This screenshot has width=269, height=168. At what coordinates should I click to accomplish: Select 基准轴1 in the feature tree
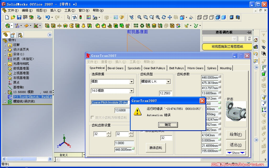tap(19, 87)
